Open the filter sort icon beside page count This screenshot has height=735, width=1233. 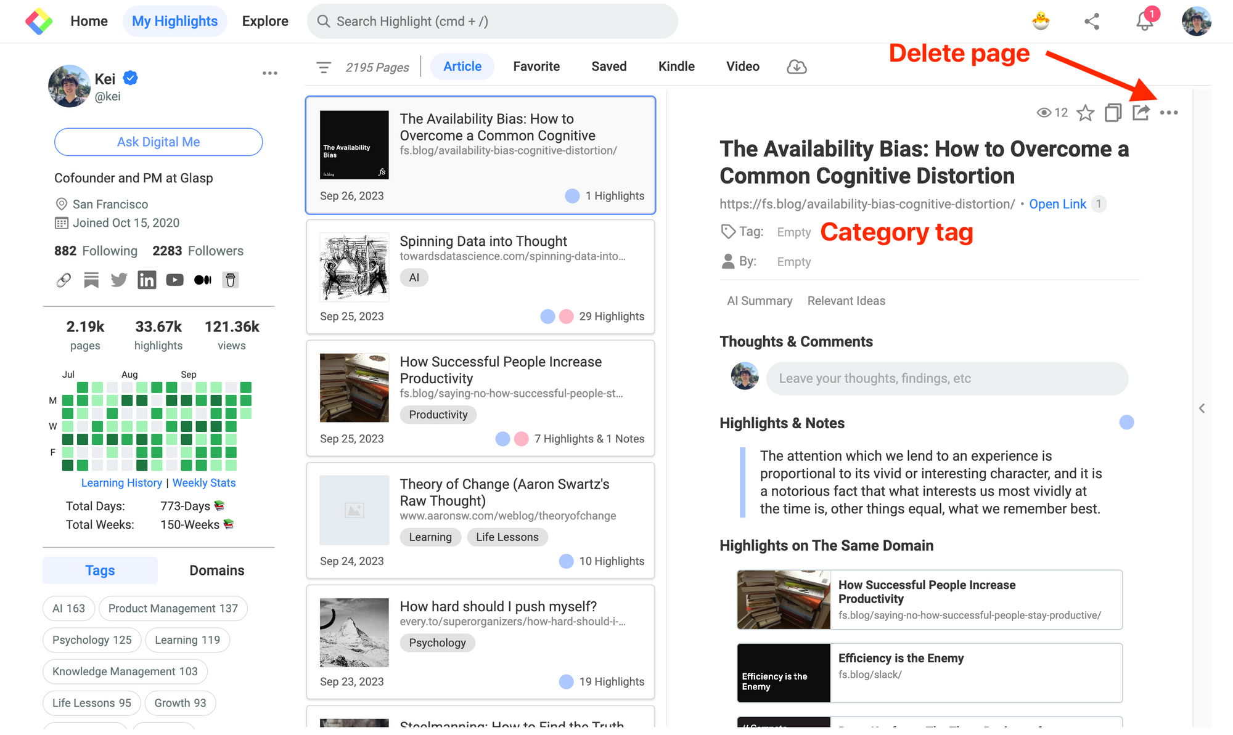pyautogui.click(x=323, y=67)
